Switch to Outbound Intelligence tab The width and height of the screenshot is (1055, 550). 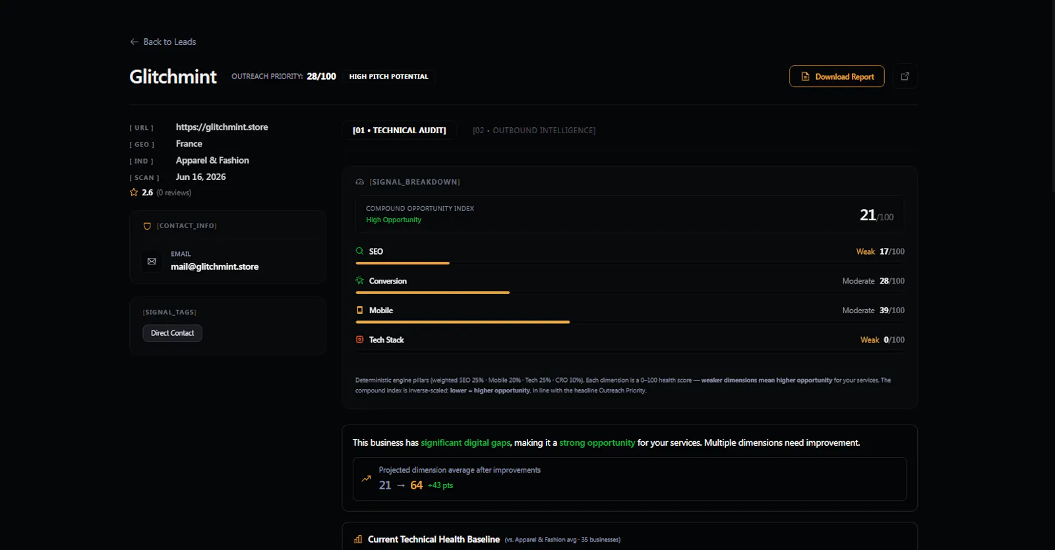click(x=534, y=131)
